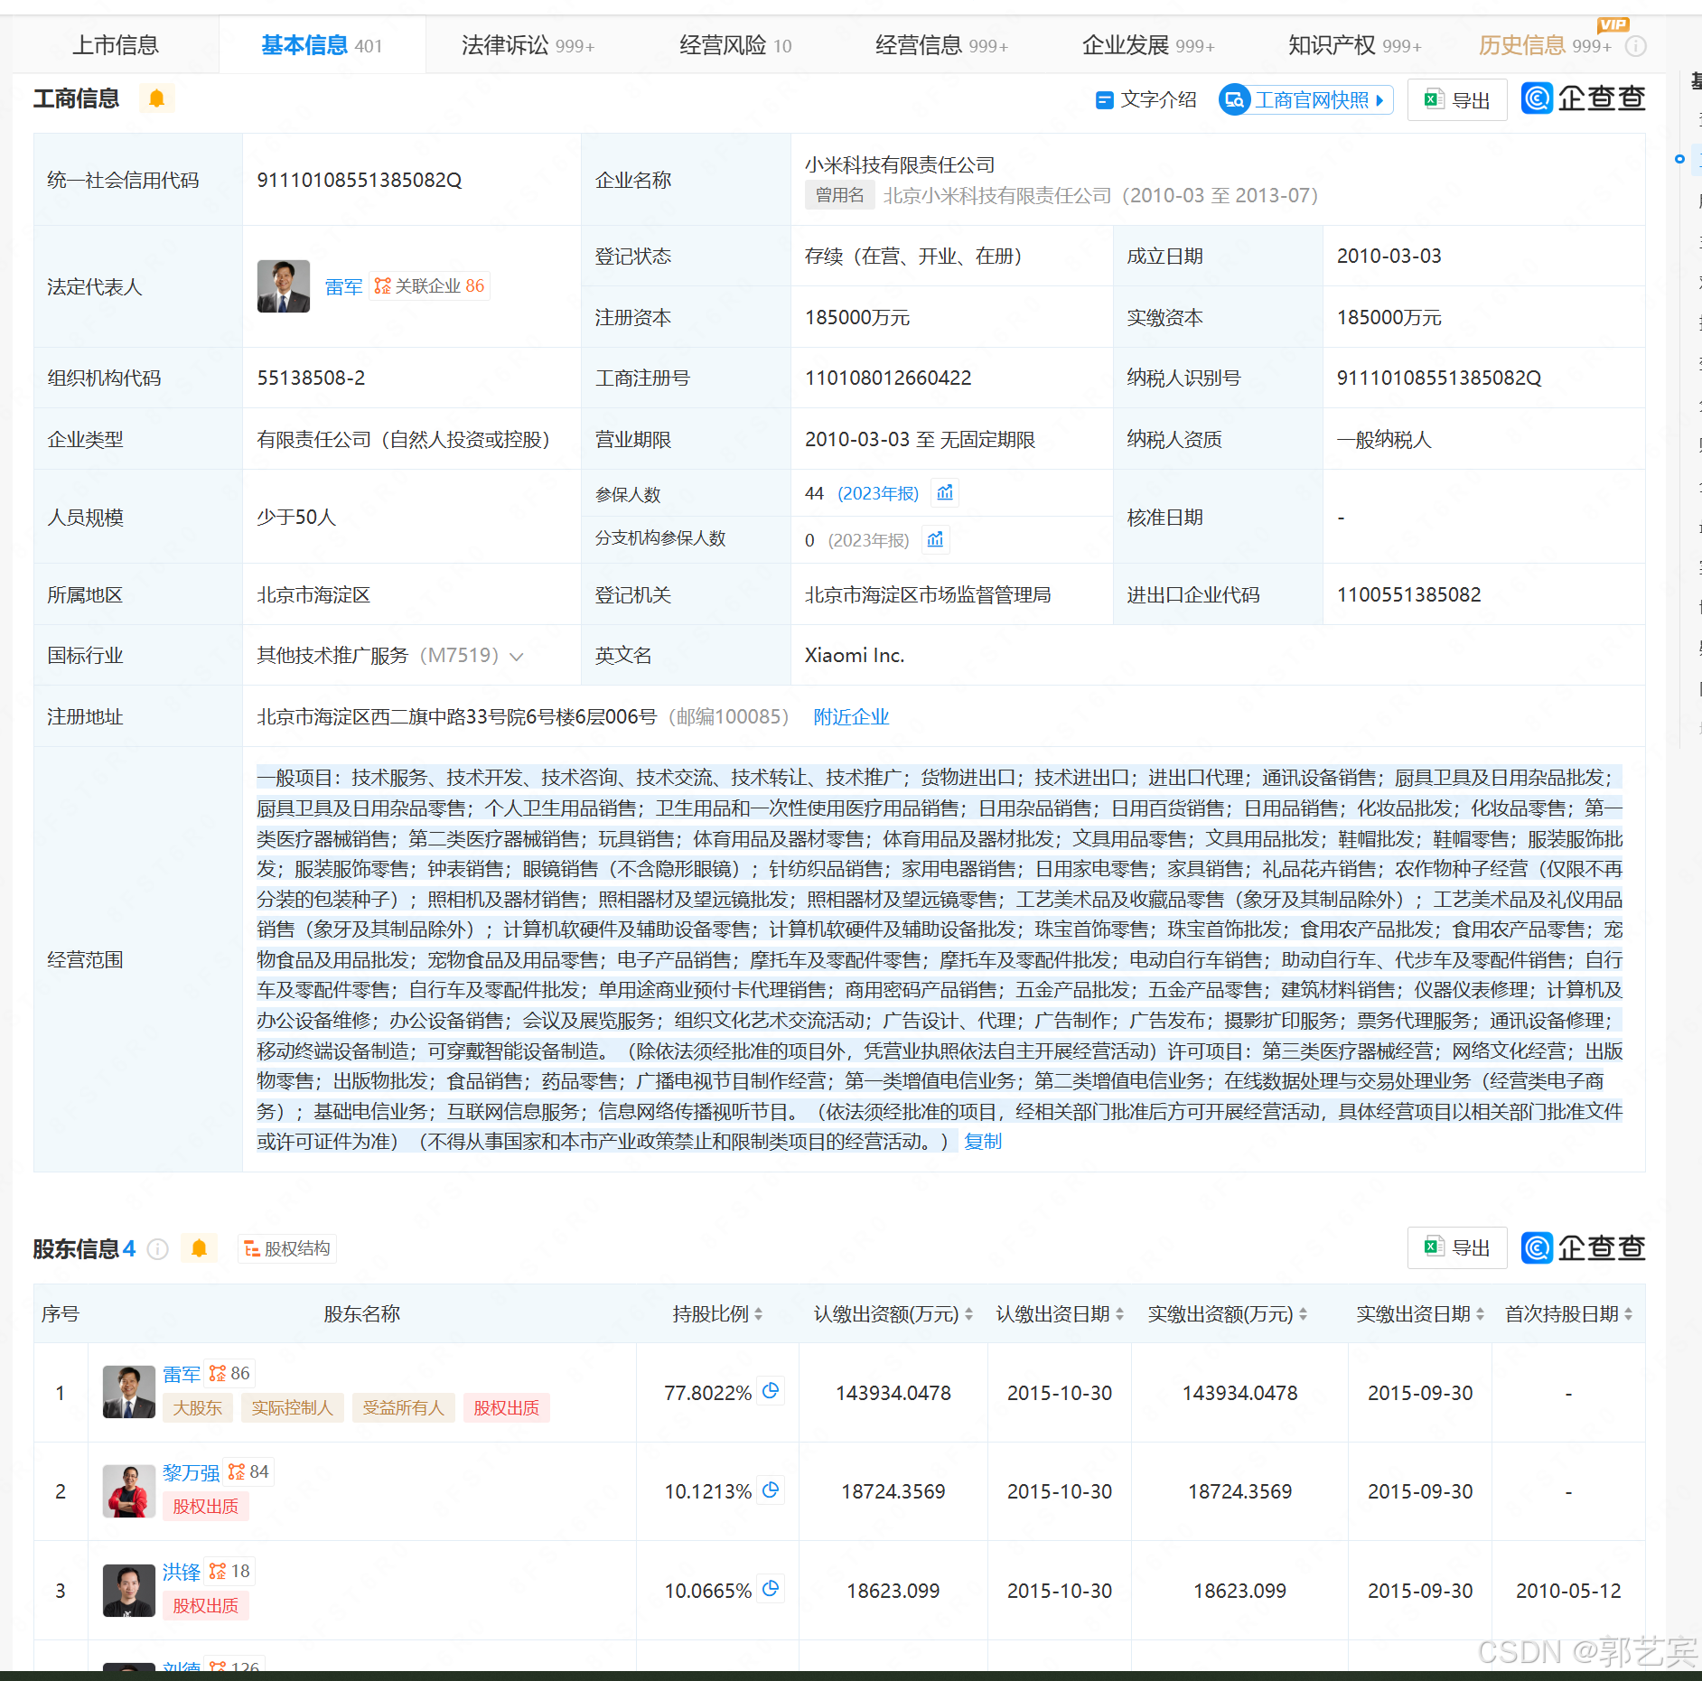Viewport: 1702px width, 1681px height.
Task: Open the 附近企业 link after the address
Action: point(851,716)
